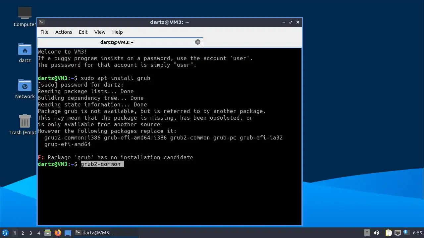Switch to workspace 4

pos(38,233)
